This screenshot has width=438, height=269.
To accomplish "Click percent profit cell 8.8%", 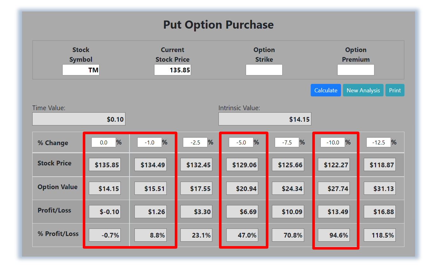I will [x=151, y=235].
